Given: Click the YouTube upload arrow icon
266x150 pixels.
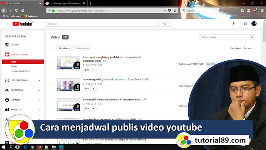Looking at the screenshot, I should [234, 24].
